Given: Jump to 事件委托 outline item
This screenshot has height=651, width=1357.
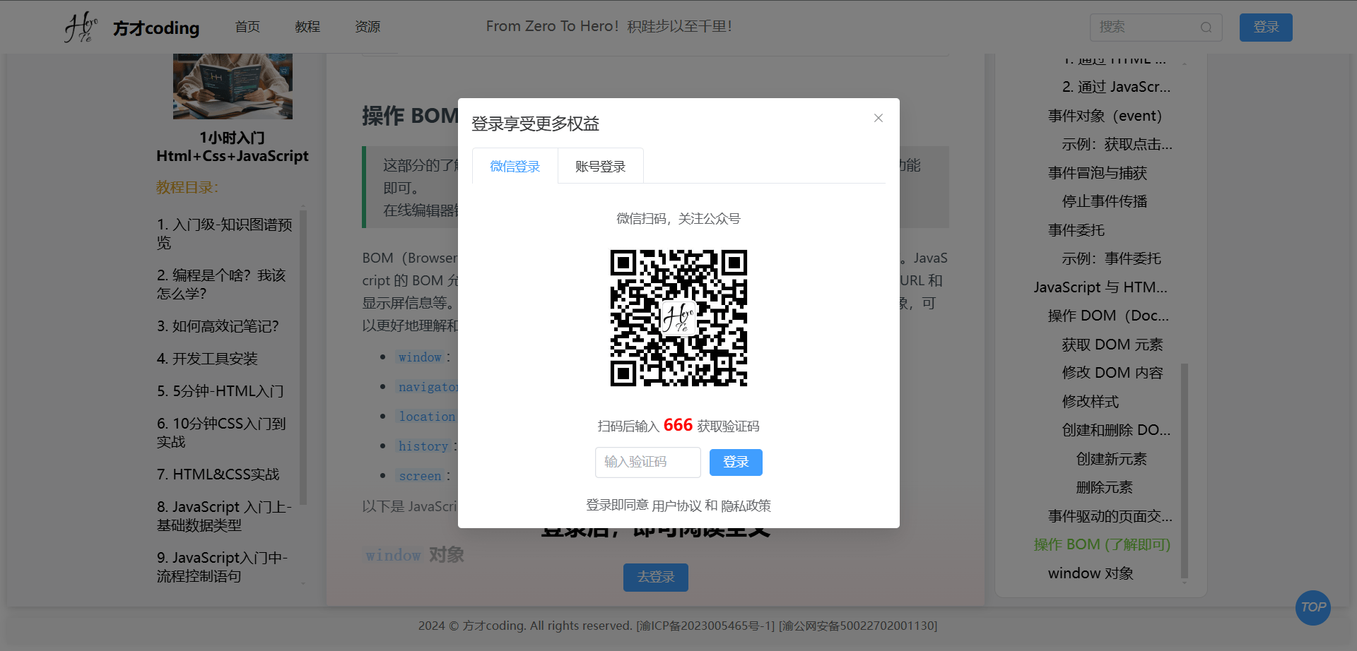Looking at the screenshot, I should coord(1076,230).
